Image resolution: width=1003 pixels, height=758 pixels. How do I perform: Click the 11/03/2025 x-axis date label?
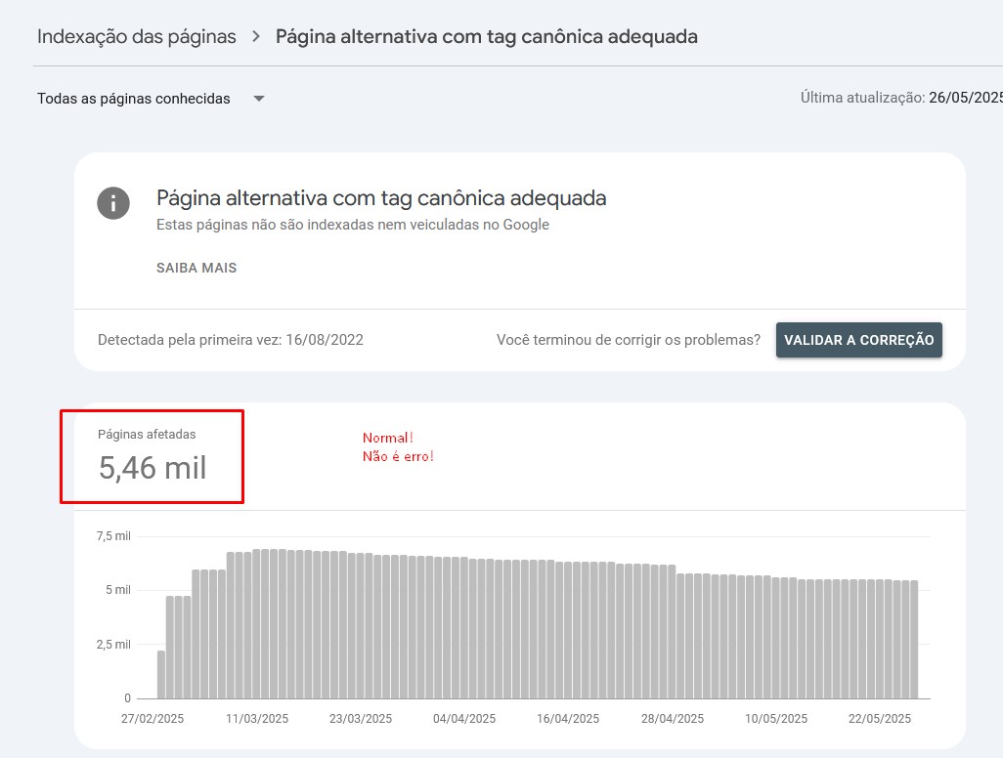click(256, 718)
